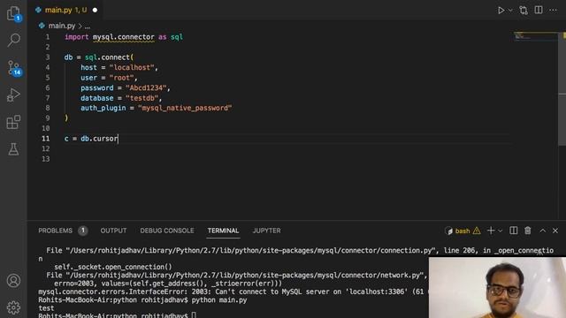Switch to the PROBLEMS panel tab
Image resolution: width=566 pixels, height=318 pixels.
pyautogui.click(x=55, y=231)
